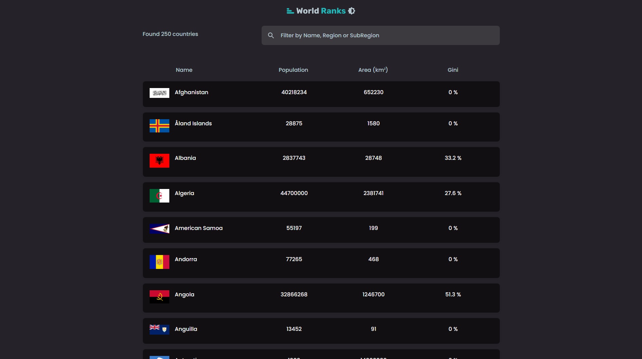The height and width of the screenshot is (359, 642).
Task: Open the Albania flag thumbnail
Action: 159,161
